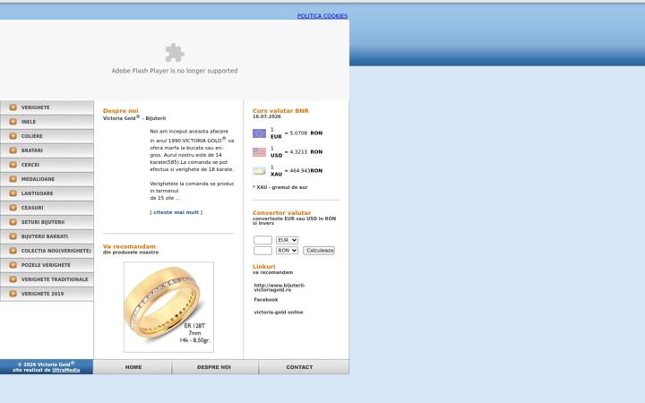
Task: Click the 'Va recomandam' heading above the ring
Action: coord(129,246)
